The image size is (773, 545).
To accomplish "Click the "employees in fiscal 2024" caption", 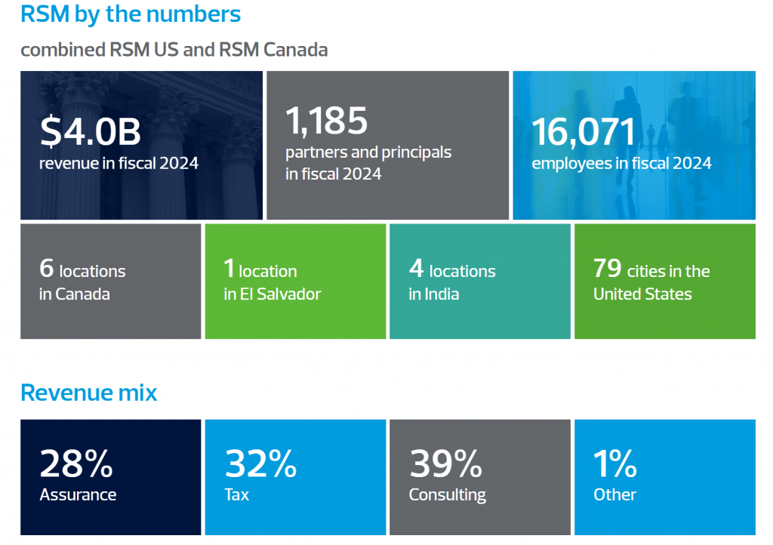I will point(621,163).
